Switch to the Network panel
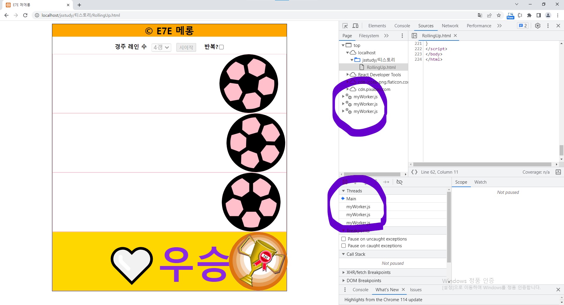 click(x=450, y=26)
